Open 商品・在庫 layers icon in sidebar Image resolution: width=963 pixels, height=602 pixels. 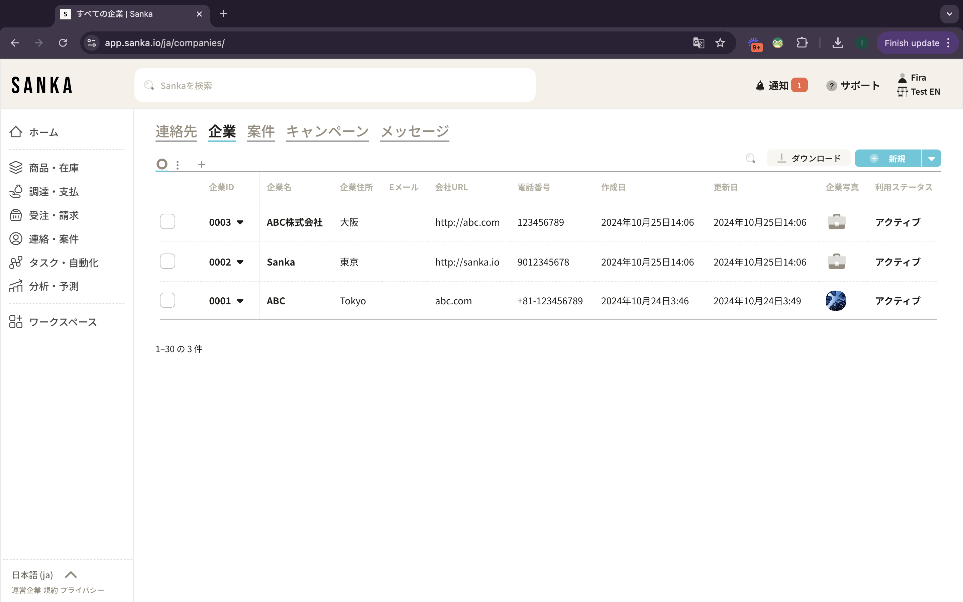pyautogui.click(x=16, y=168)
